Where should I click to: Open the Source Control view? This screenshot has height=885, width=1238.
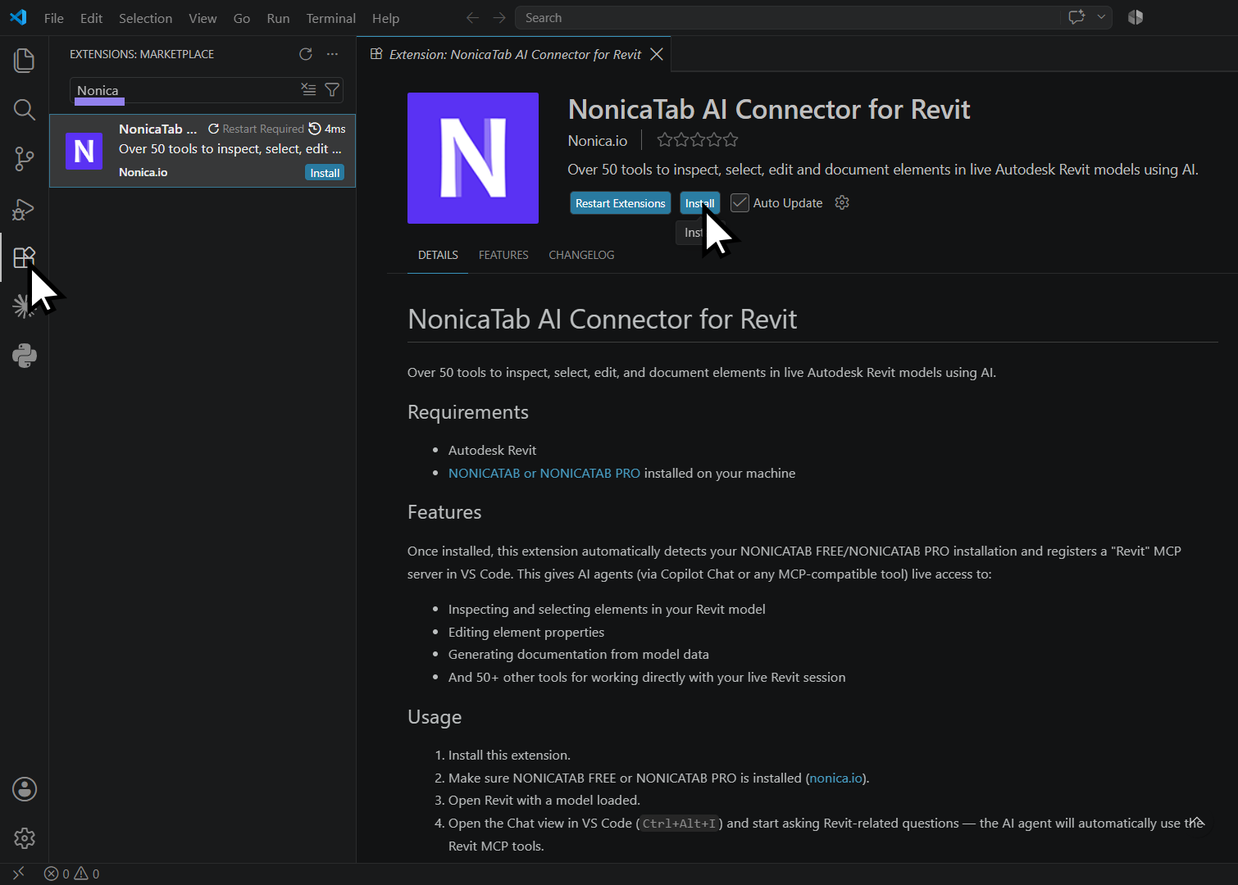pos(25,159)
